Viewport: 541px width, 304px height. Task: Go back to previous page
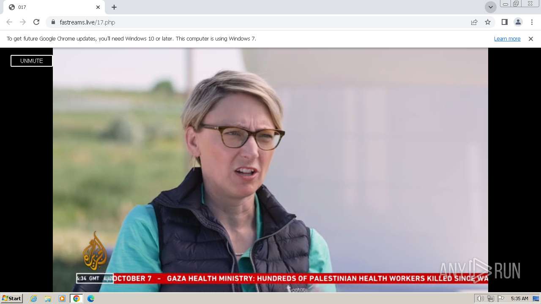[x=9, y=22]
